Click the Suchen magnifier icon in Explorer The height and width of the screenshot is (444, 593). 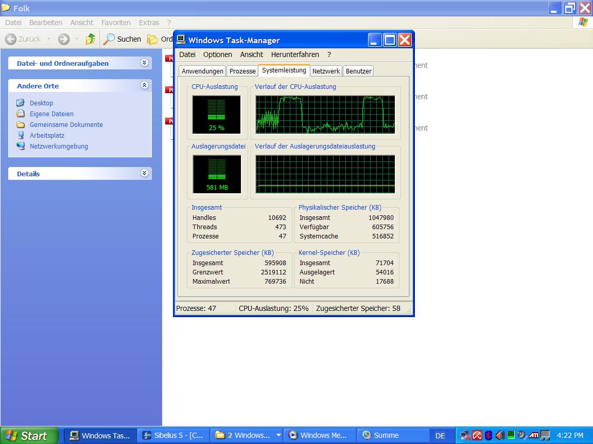pyautogui.click(x=109, y=39)
